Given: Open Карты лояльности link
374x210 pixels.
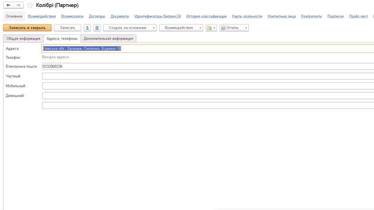Looking at the screenshot, I should click(247, 16).
